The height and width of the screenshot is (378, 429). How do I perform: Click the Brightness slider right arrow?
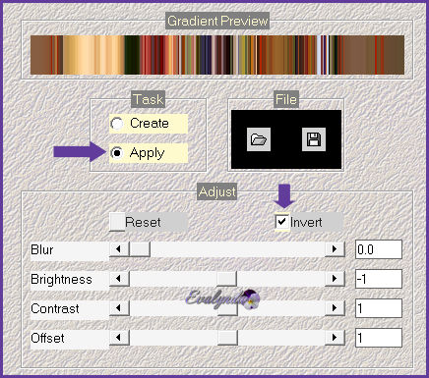335,279
